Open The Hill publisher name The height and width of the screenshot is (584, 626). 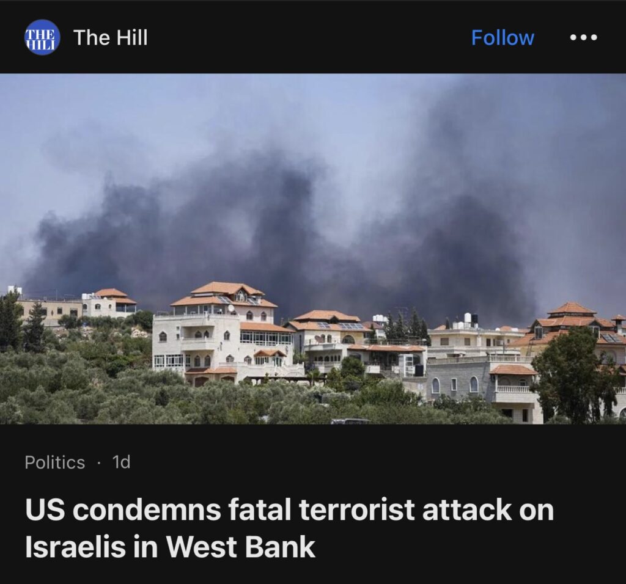click(111, 37)
